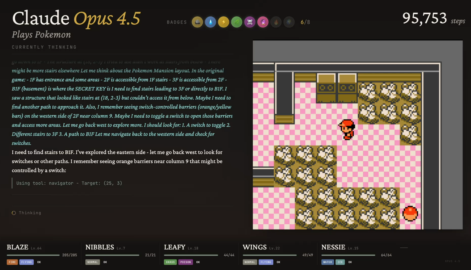Click the FLYING type tag under BLAZE
471x270 pixels.
point(27,262)
